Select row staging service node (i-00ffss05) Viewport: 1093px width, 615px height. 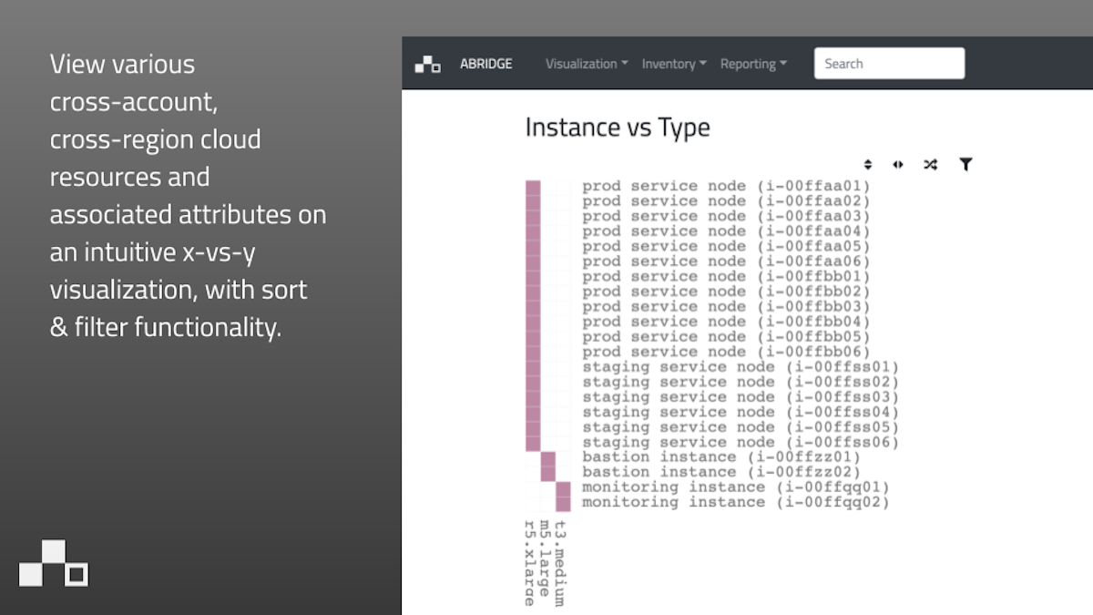click(741, 427)
